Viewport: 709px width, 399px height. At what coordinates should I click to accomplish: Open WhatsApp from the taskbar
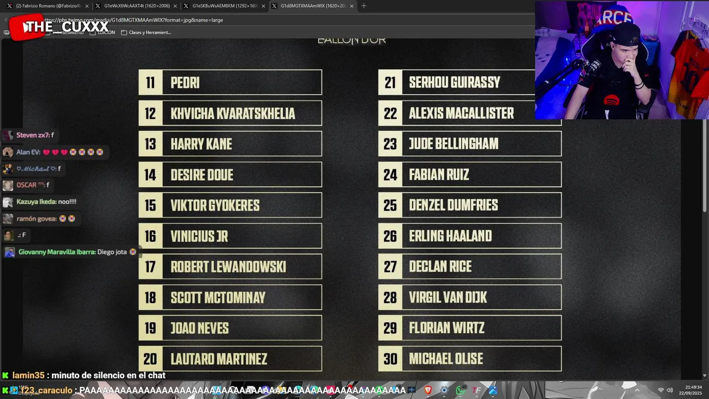point(460,390)
